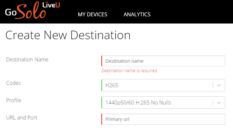Click the Create New Destination heading

tap(68, 35)
